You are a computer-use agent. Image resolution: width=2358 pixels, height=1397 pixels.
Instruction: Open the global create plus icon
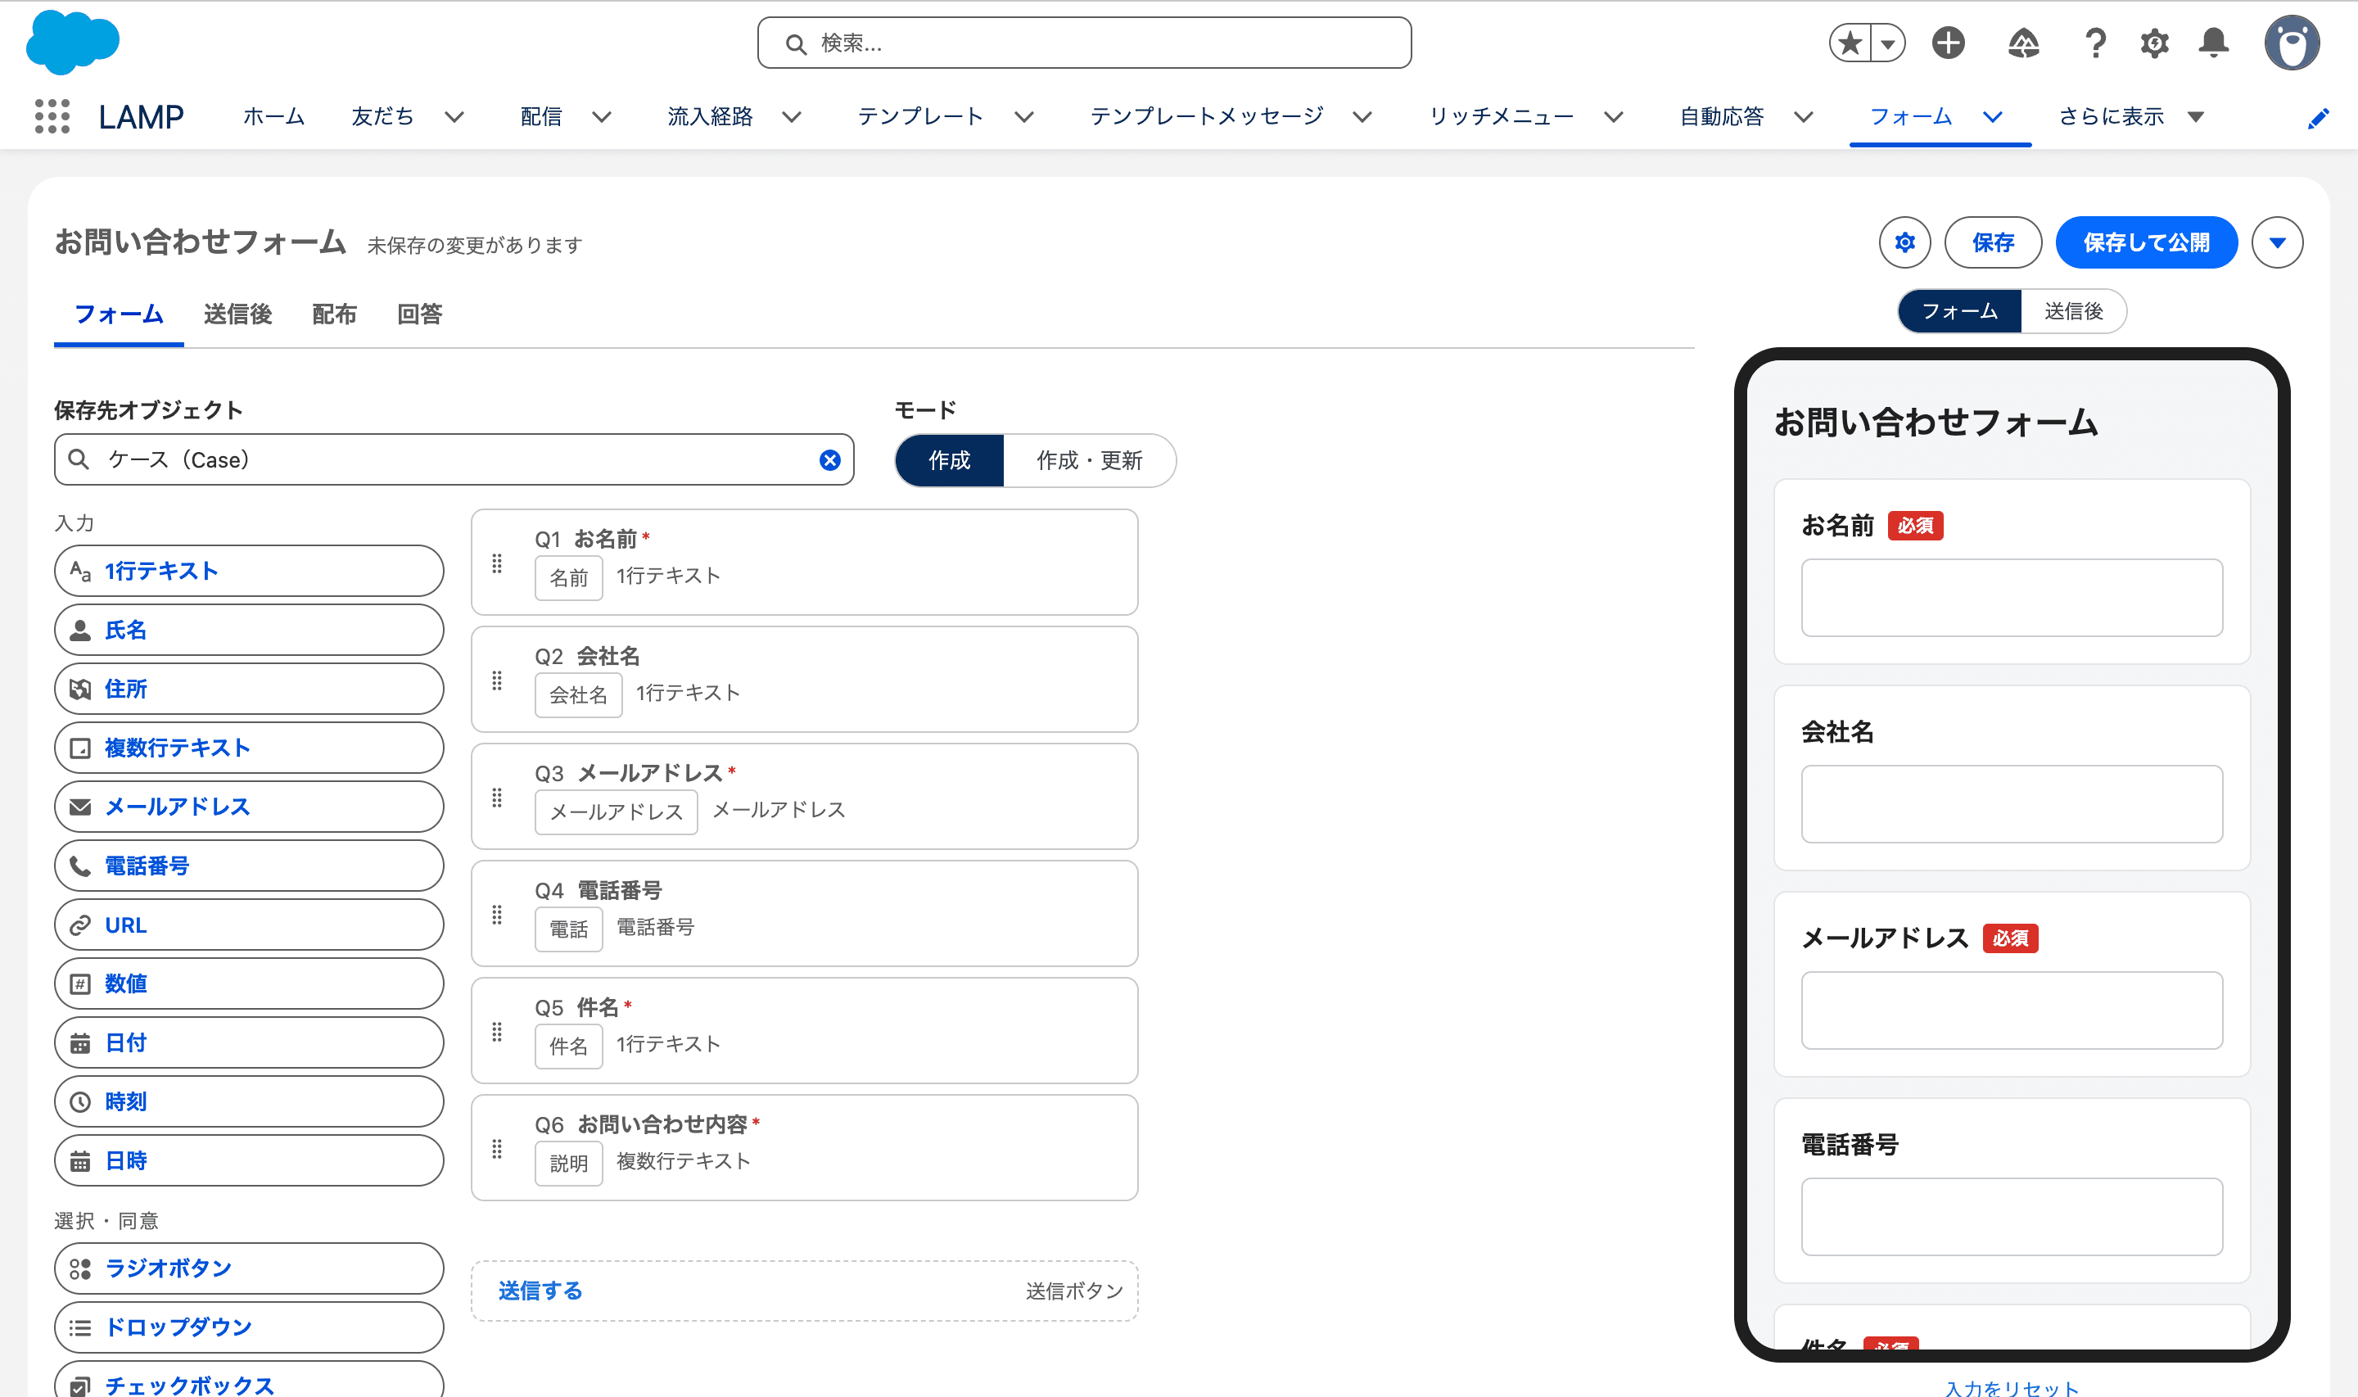coord(1948,43)
